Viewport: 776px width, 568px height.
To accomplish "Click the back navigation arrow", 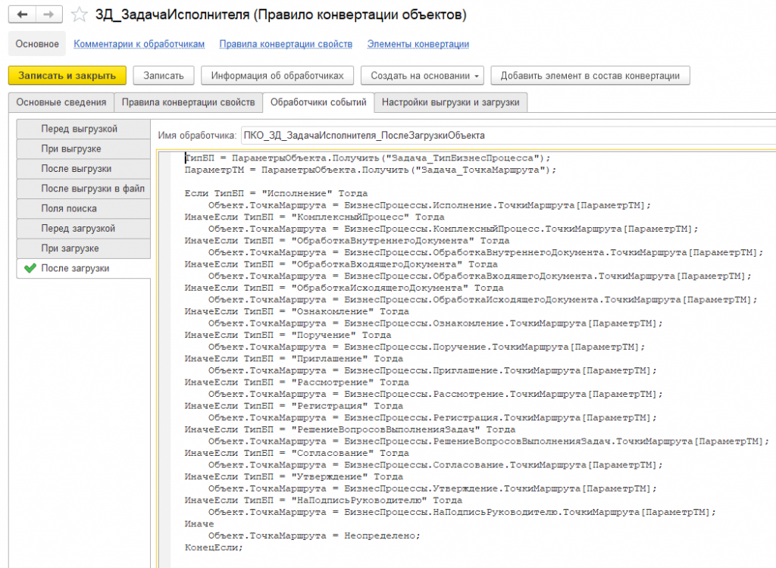I will [x=23, y=15].
